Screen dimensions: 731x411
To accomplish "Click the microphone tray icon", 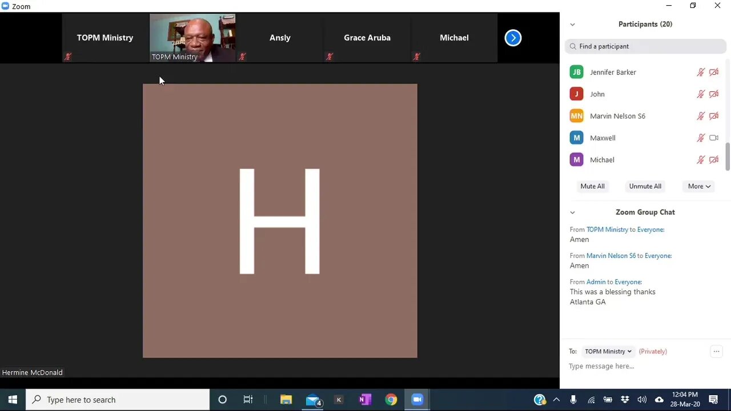I will [573, 400].
